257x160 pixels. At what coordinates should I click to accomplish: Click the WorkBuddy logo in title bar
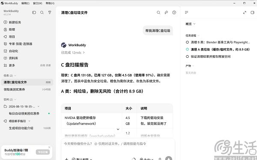[x=2, y=3]
